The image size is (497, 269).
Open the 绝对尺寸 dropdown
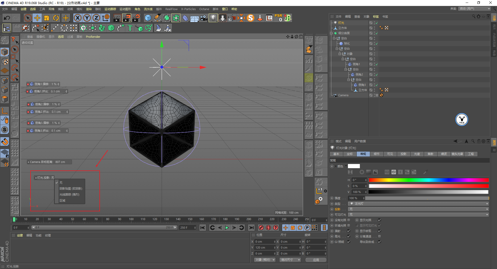click(x=290, y=260)
